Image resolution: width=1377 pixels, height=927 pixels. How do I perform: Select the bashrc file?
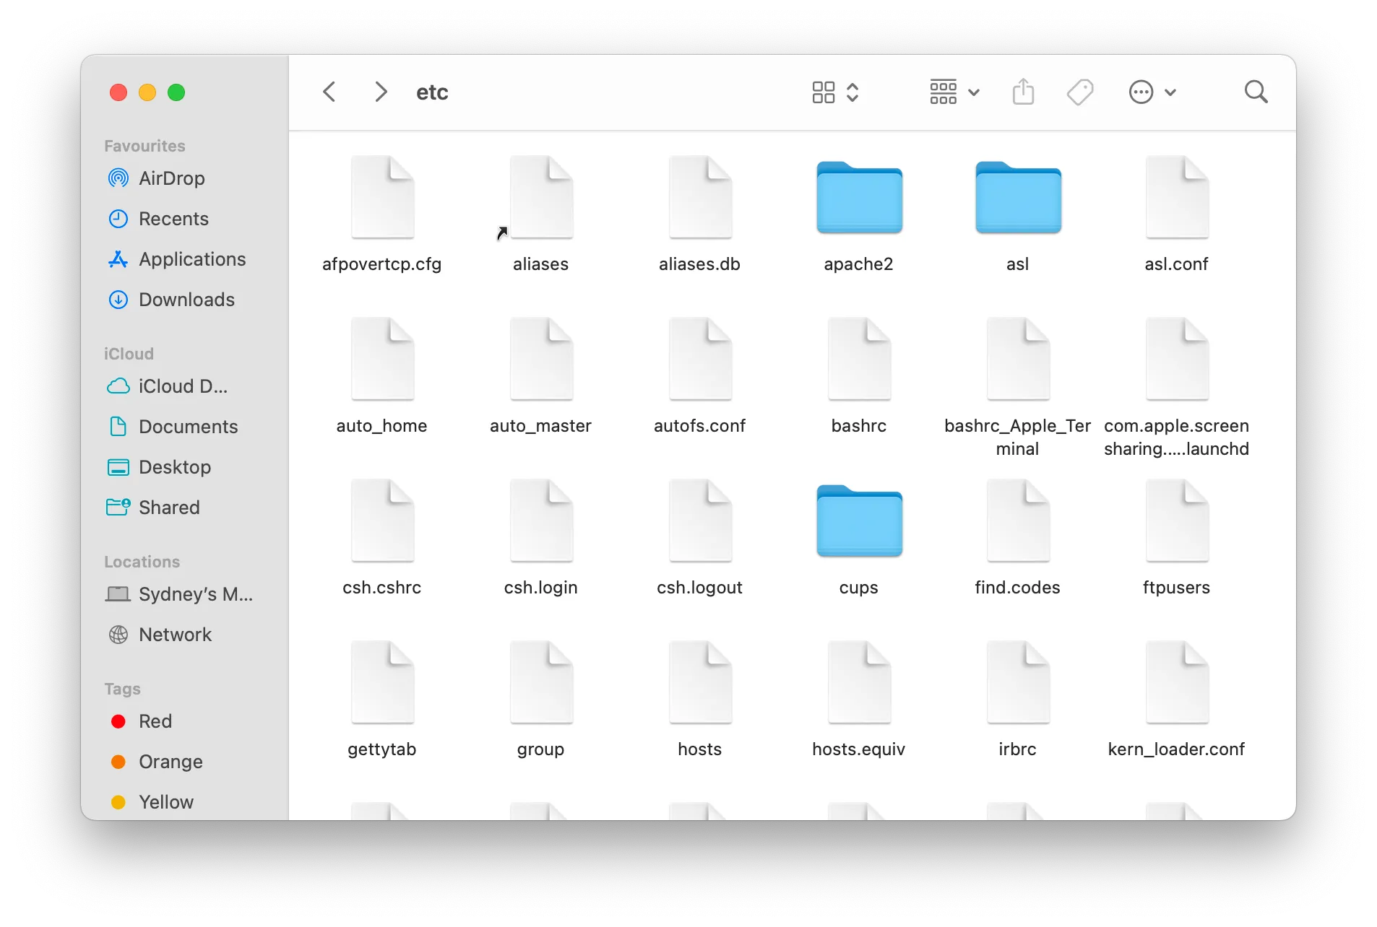(x=858, y=359)
